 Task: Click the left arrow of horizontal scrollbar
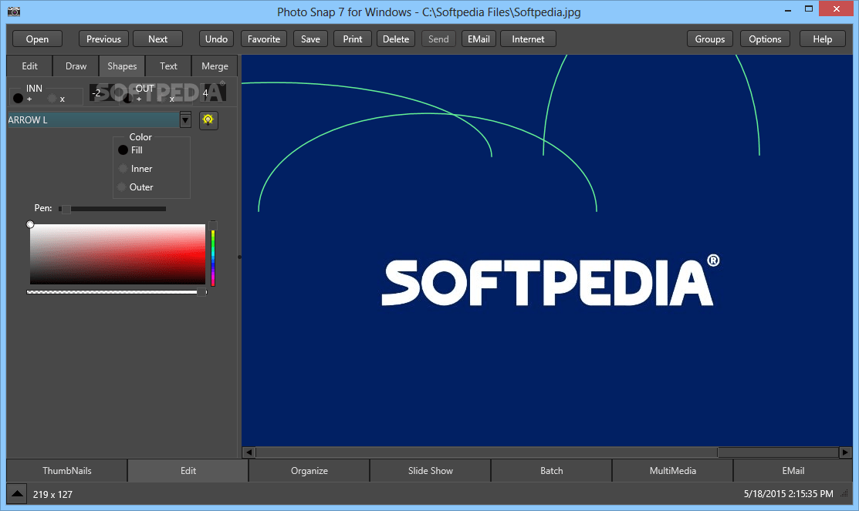[249, 452]
